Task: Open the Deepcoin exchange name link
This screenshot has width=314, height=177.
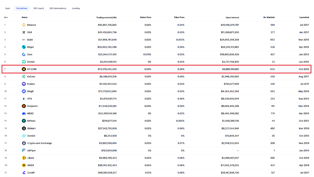Action: pyautogui.click(x=32, y=106)
